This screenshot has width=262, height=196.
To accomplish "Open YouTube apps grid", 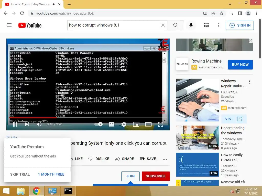I will point(206,25).
